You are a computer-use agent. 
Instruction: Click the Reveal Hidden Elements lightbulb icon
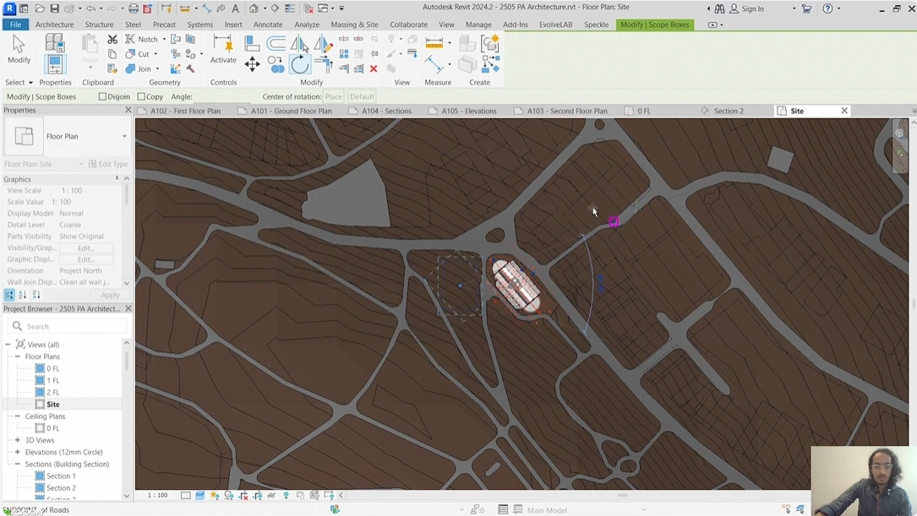[286, 495]
